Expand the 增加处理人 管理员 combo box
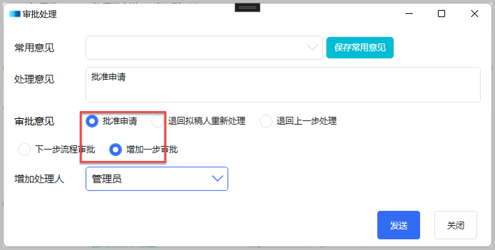This screenshot has height=250, width=495. click(x=157, y=179)
